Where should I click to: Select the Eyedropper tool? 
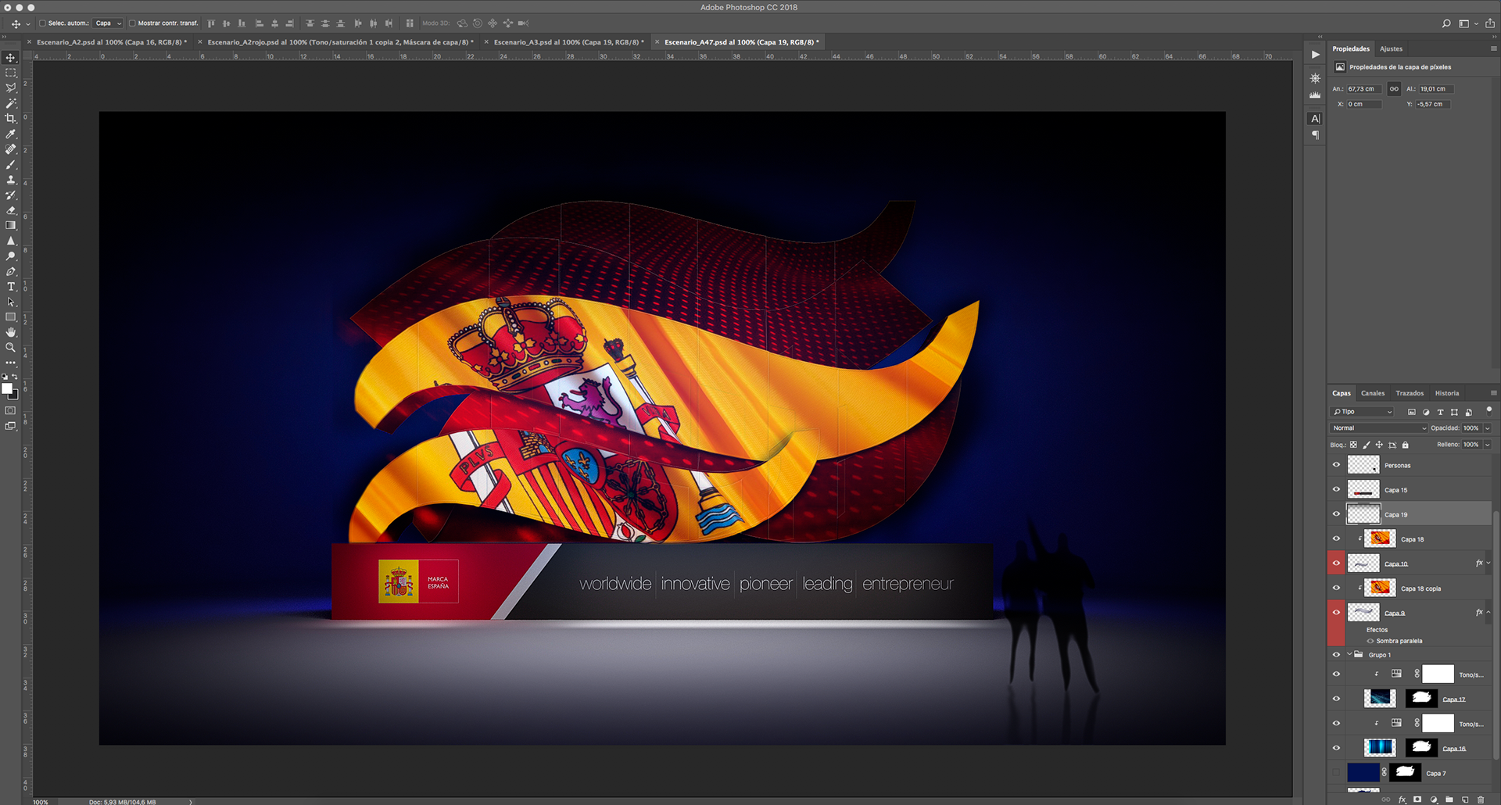11,134
